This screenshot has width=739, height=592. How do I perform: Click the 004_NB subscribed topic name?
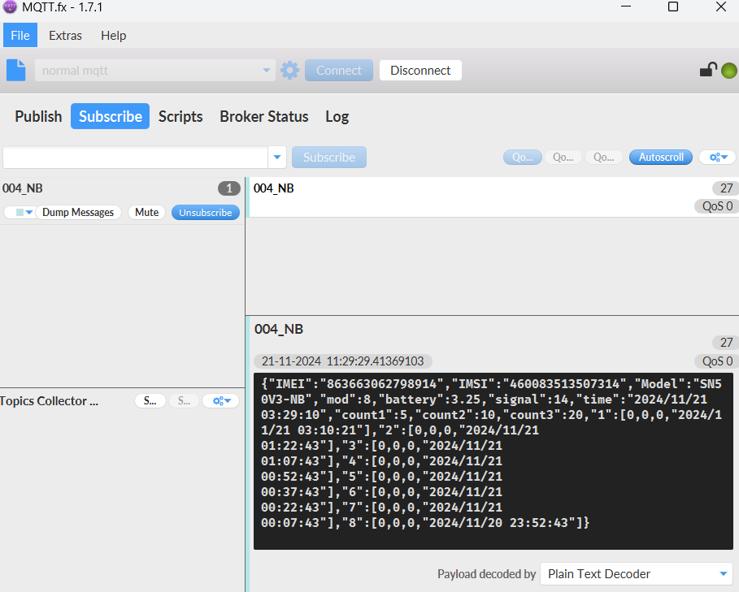click(x=23, y=188)
